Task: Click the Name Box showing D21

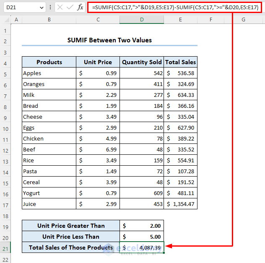Action: coord(25,7)
